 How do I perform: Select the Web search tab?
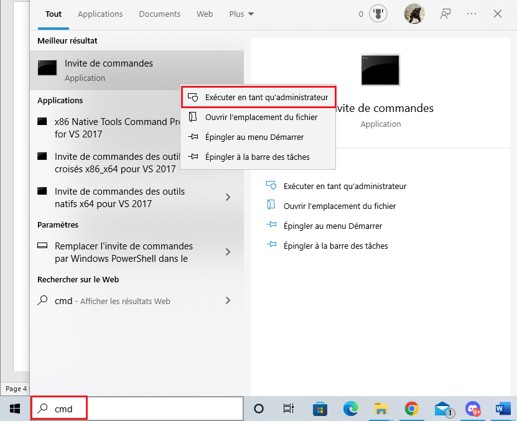click(x=205, y=14)
